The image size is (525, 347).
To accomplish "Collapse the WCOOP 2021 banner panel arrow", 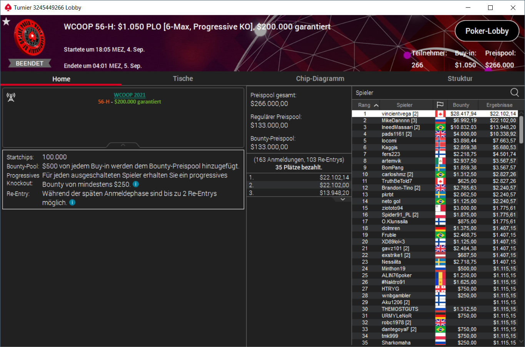I will pos(123,145).
